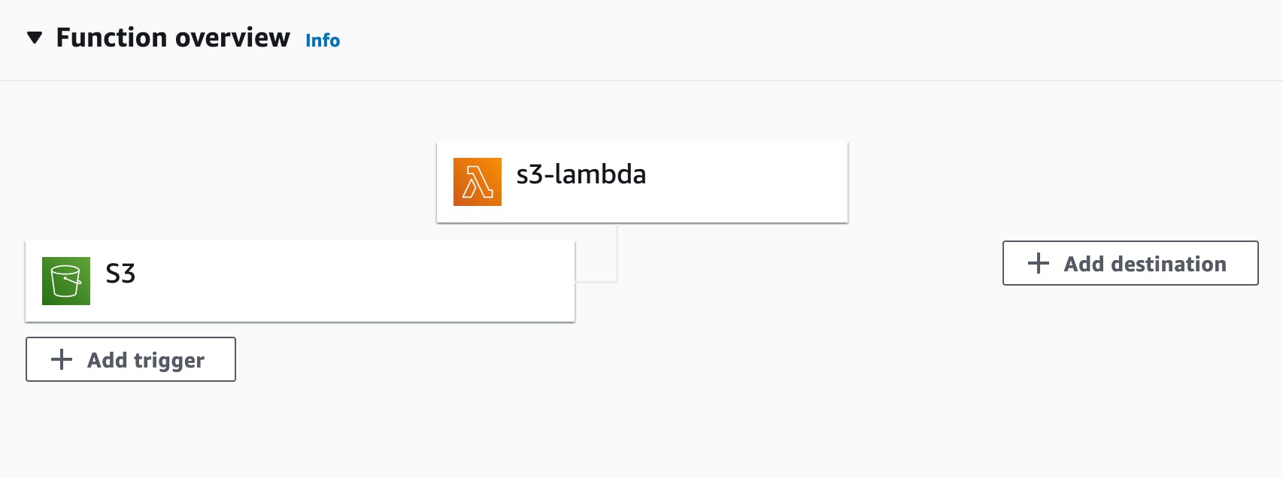This screenshot has height=478, width=1283.
Task: Click the plus icon in Add destination
Action: point(1039,263)
